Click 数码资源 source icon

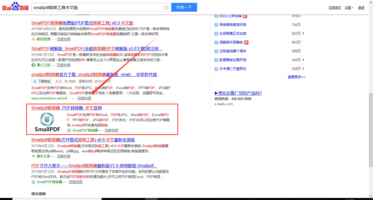click(x=33, y=39)
